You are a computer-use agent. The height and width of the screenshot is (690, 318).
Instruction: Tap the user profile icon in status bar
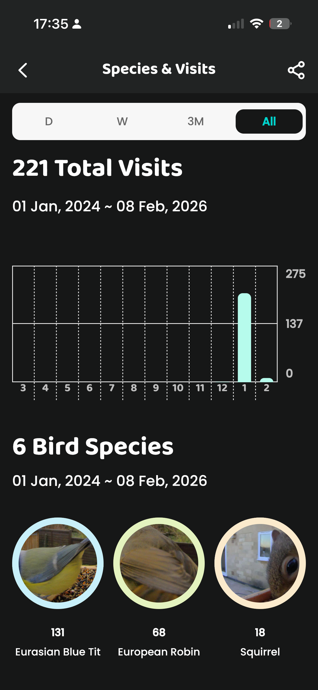pyautogui.click(x=77, y=24)
